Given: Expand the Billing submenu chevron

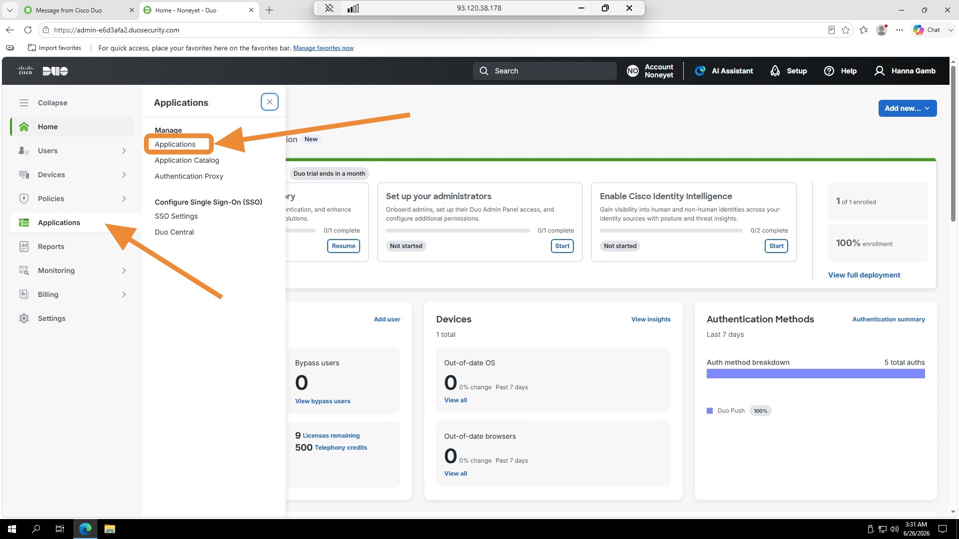Looking at the screenshot, I should (x=124, y=294).
